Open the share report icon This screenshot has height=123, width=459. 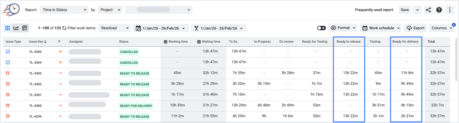click(428, 10)
